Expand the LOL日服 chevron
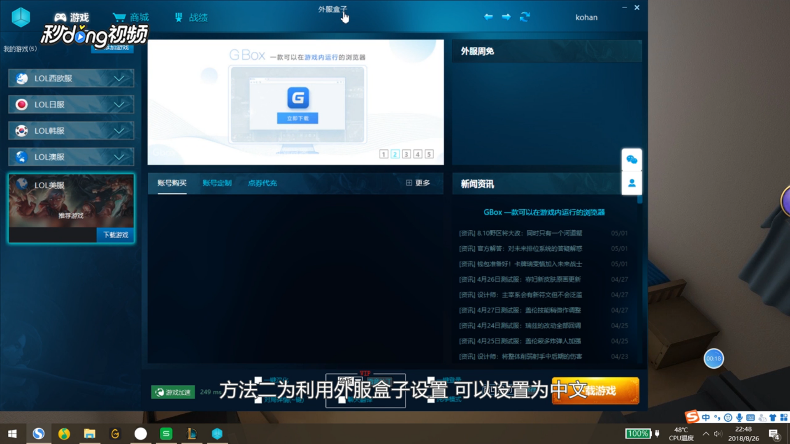The image size is (790, 444). (x=119, y=105)
